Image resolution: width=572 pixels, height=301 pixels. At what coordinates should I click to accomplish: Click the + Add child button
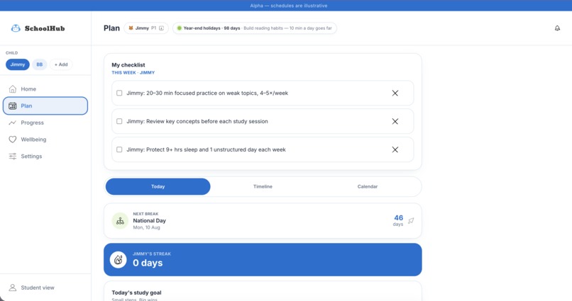61,64
